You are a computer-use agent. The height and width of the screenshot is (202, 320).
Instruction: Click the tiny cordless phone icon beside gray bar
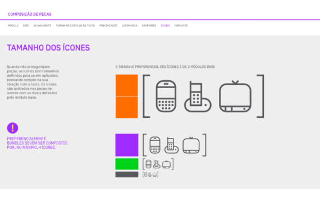click(x=150, y=175)
